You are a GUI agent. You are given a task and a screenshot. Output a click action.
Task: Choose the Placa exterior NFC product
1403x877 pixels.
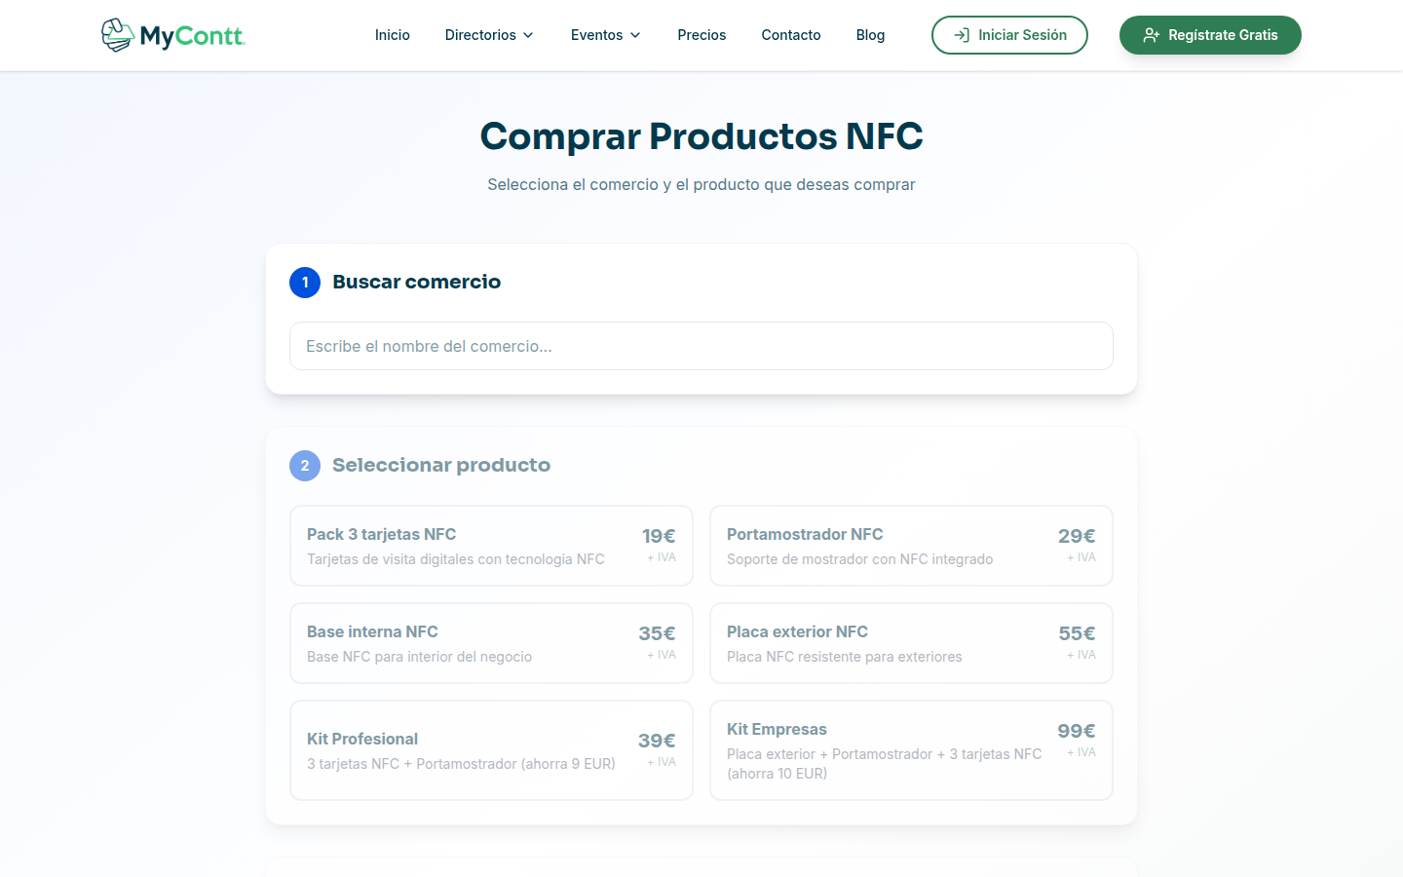pyautogui.click(x=911, y=643)
